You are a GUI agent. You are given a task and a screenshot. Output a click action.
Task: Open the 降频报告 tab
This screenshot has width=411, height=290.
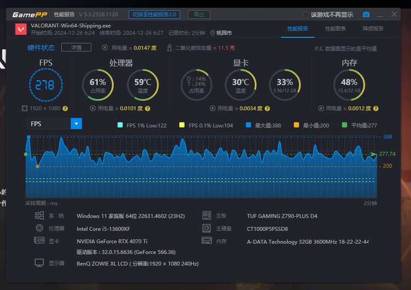click(373, 29)
